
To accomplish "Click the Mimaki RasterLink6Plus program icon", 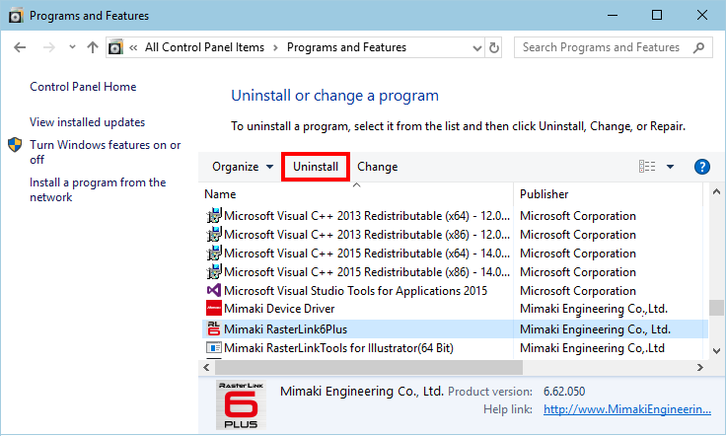I will 213,328.
